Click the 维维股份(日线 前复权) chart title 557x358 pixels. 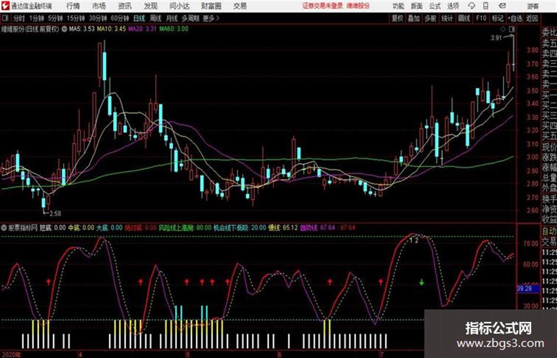pos(30,29)
